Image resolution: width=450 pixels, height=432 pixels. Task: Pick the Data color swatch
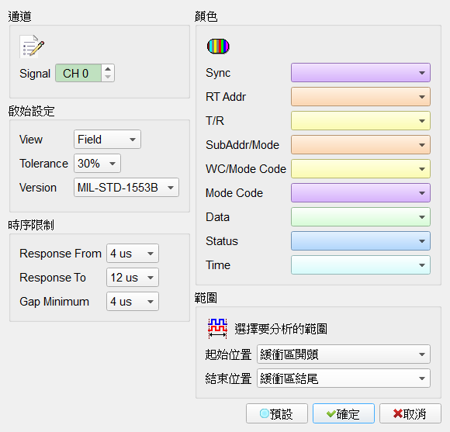(x=361, y=217)
